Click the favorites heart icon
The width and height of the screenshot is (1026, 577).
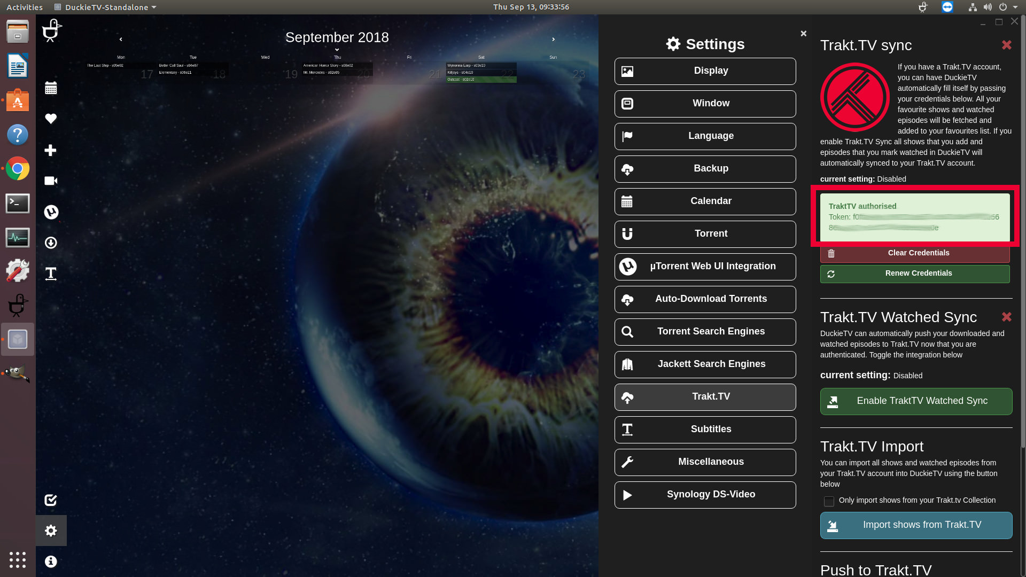click(51, 119)
